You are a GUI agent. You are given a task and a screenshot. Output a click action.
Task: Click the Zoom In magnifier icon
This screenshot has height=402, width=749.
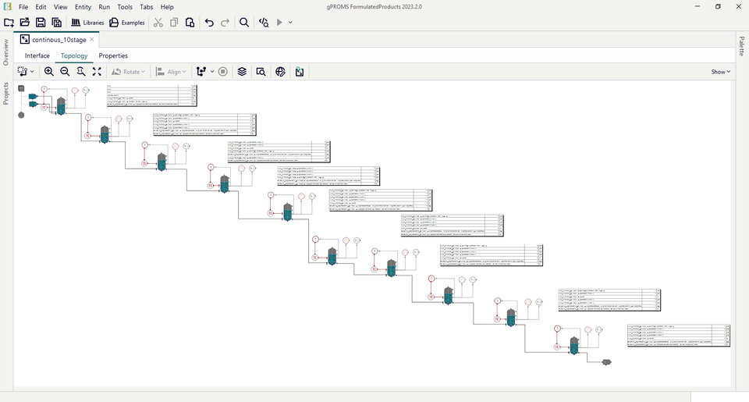tap(49, 72)
